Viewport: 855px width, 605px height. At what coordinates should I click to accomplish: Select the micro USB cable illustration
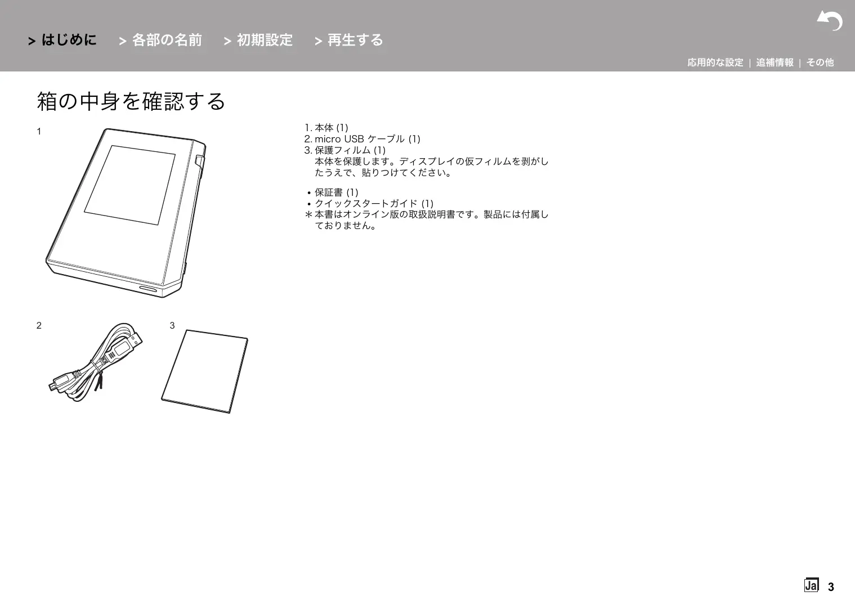95,362
